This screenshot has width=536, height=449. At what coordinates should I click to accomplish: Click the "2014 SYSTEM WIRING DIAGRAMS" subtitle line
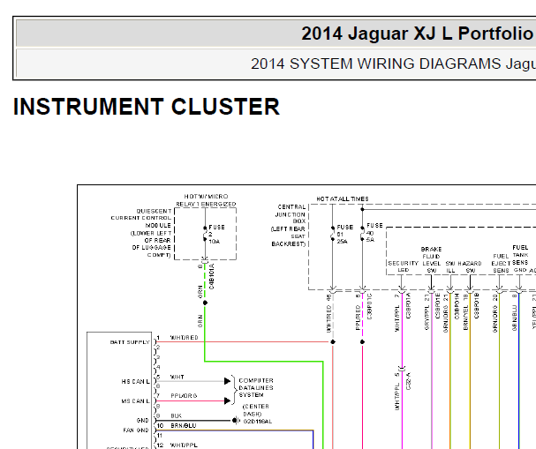tap(393, 64)
